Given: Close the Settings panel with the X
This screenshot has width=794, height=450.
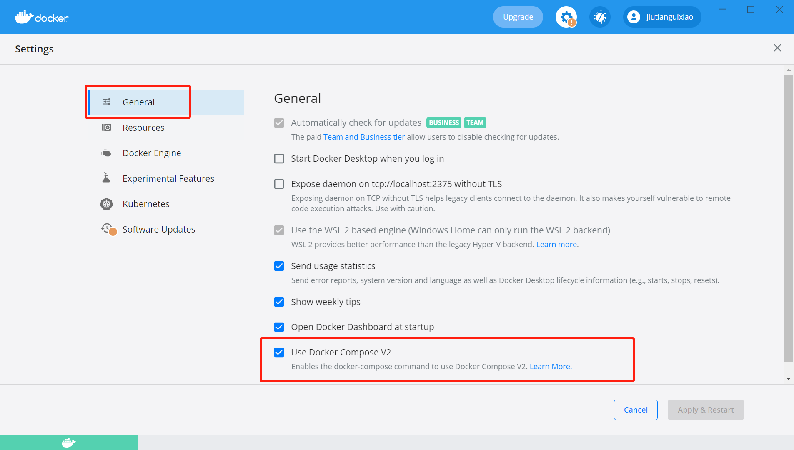Looking at the screenshot, I should point(777,48).
